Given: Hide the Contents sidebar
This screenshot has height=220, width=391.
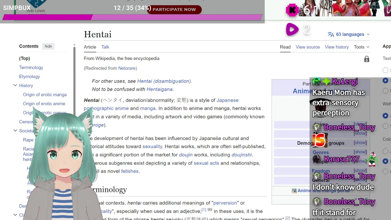Looking at the screenshot, I should point(48,46).
